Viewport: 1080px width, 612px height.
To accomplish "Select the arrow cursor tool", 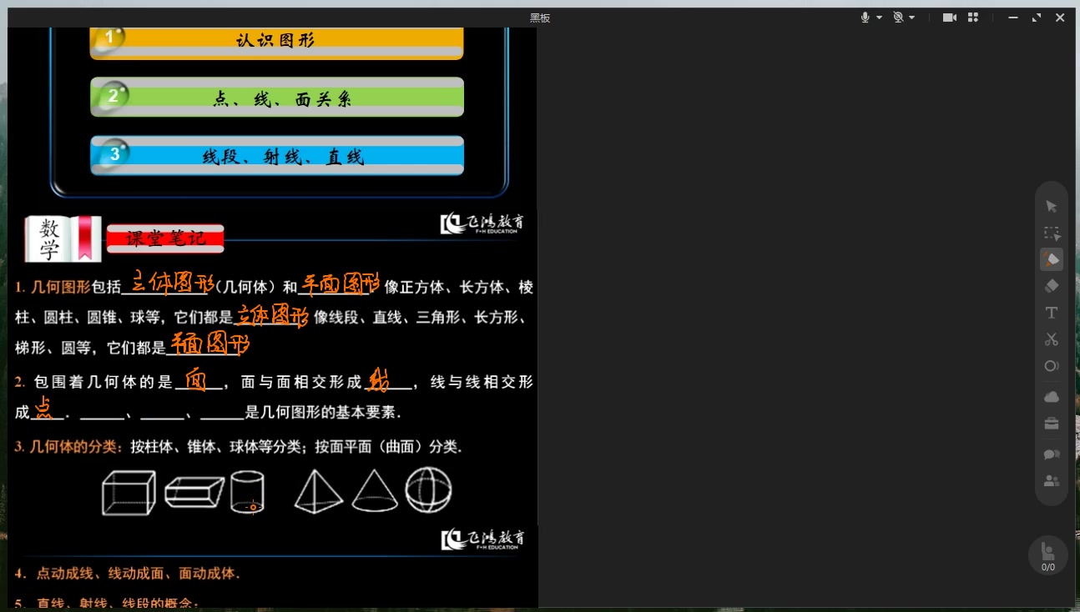I will (x=1052, y=206).
